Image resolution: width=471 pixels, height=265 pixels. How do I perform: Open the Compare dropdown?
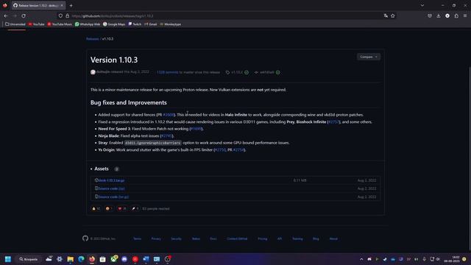pos(369,57)
